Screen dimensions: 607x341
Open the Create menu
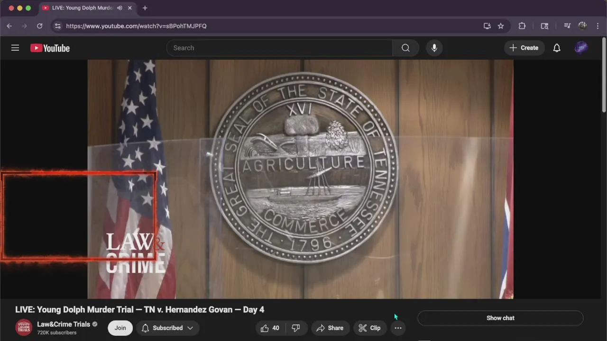coord(524,48)
